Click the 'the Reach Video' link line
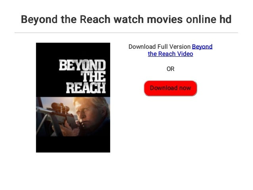 pyautogui.click(x=171, y=54)
